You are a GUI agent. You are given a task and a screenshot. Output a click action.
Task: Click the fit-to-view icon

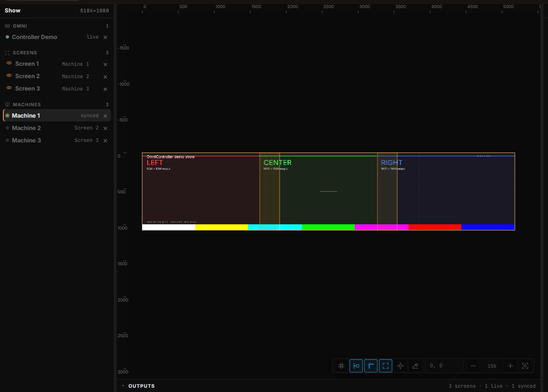click(525, 366)
